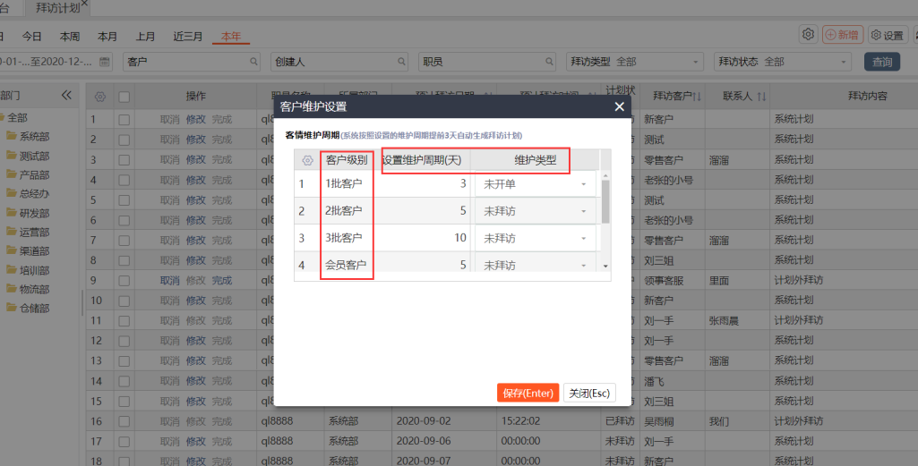The image size is (918, 466).
Task: Select the 近三月 date range tab
Action: pos(188,37)
